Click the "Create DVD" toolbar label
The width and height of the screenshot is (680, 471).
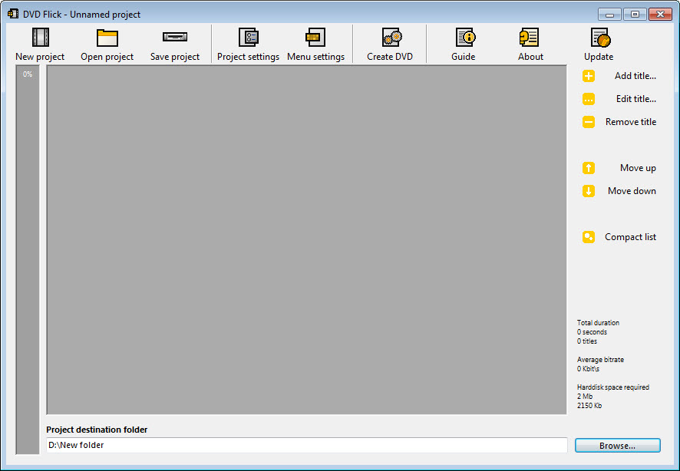pyautogui.click(x=390, y=57)
